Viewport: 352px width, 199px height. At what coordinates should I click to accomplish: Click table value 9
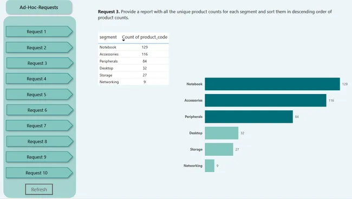(145, 82)
